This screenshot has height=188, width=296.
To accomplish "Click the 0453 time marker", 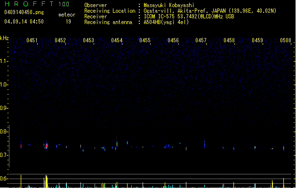I will pyautogui.click(x=88, y=40).
